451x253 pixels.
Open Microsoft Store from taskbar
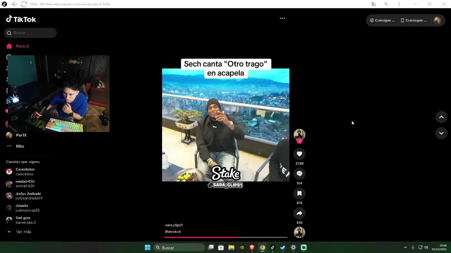221,248
